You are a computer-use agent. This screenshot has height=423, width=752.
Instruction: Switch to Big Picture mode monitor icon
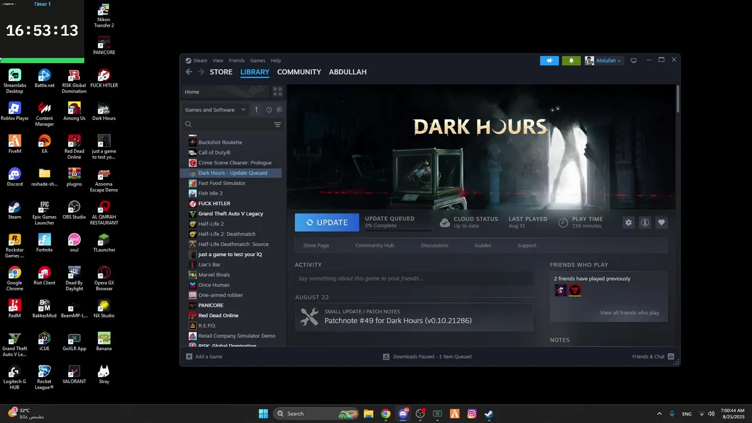(x=633, y=61)
